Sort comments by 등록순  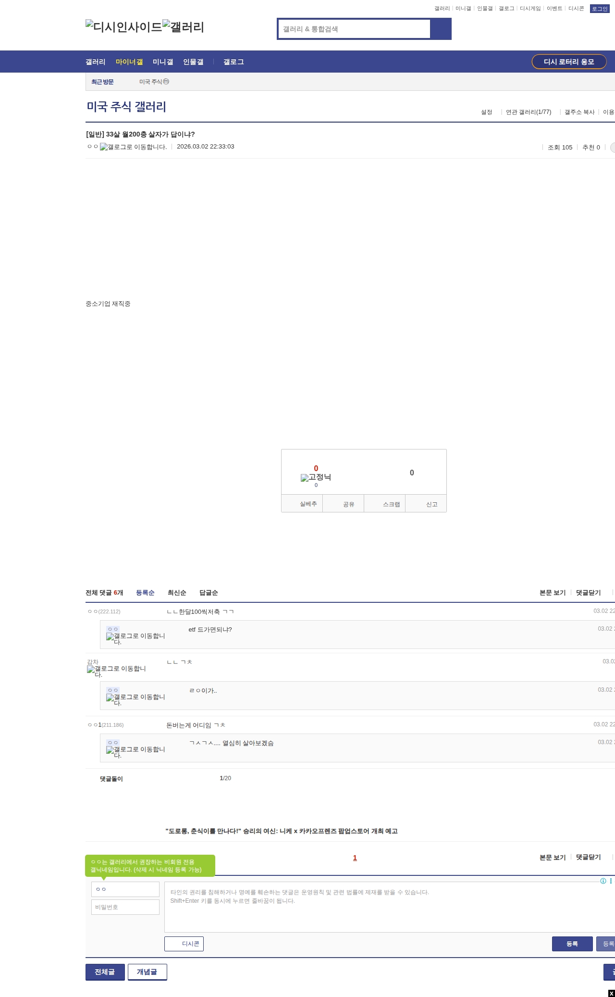click(x=145, y=593)
